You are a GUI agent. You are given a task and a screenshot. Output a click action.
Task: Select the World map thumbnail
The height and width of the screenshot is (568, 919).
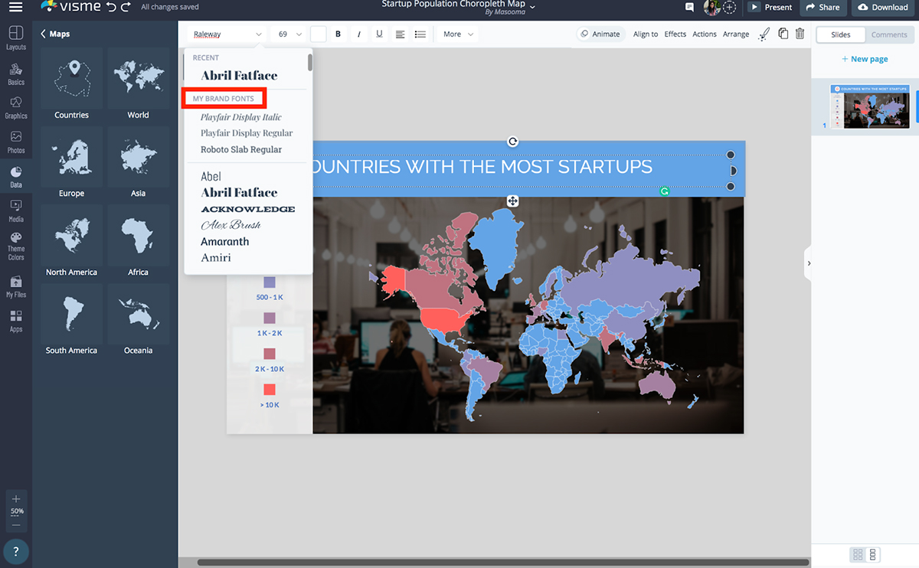138,78
